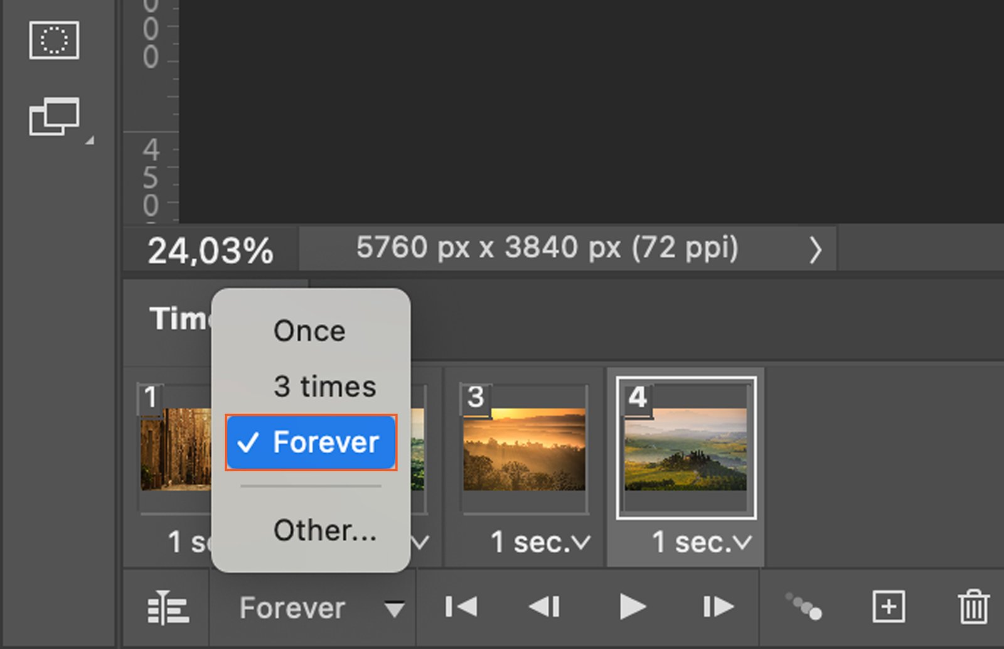Select frame 3 sunset thumbnail
The image size is (1004, 649).
524,449
